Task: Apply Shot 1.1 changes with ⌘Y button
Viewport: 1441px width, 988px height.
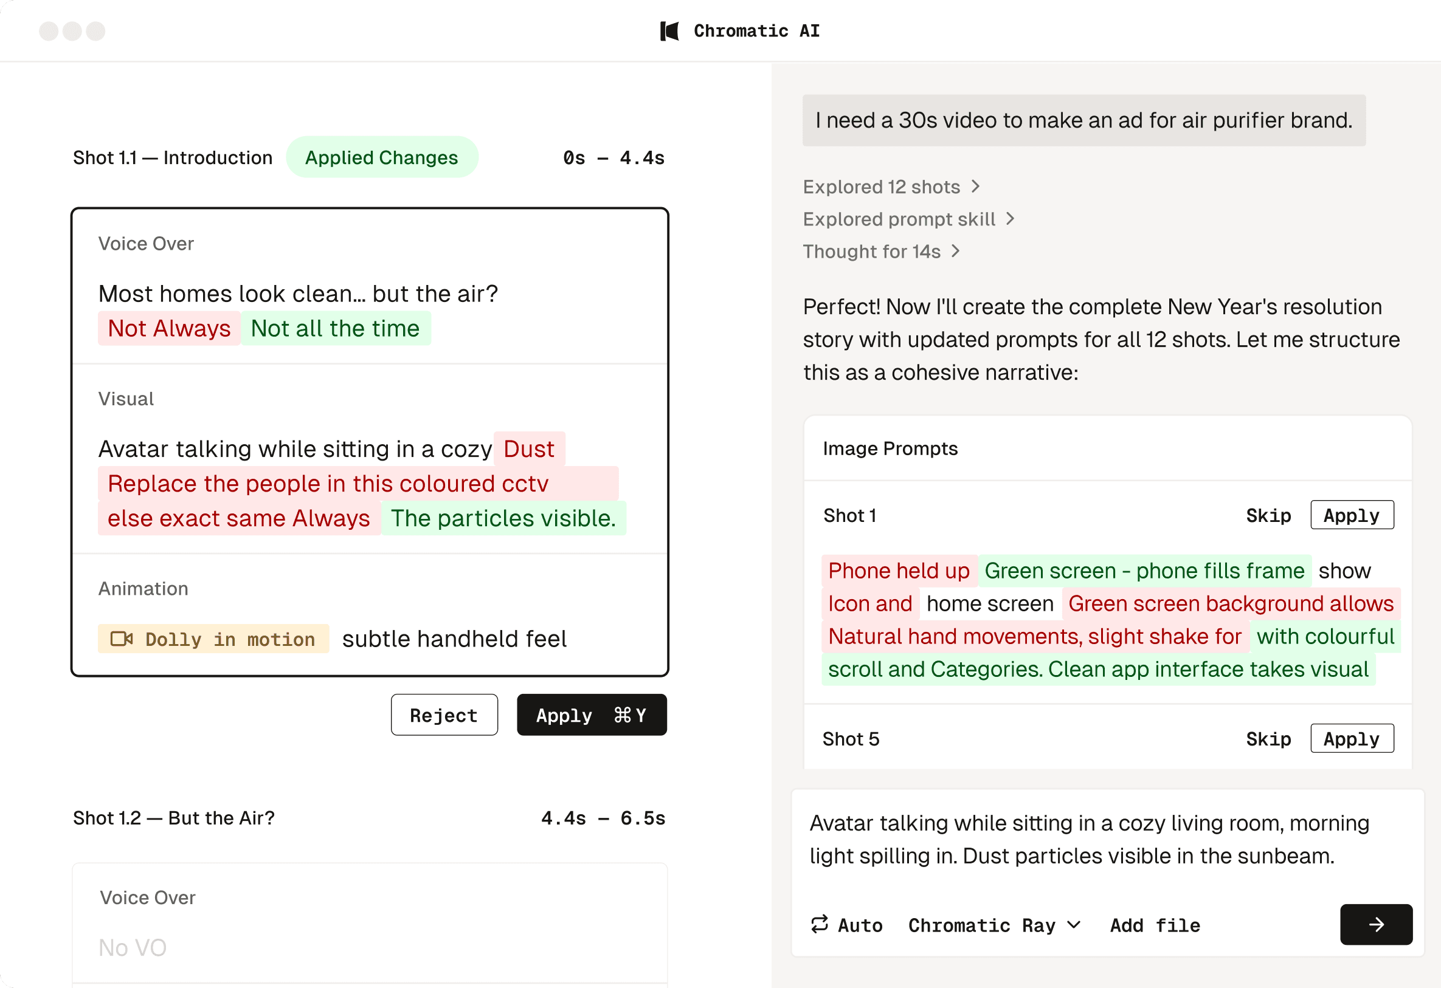Action: click(592, 715)
